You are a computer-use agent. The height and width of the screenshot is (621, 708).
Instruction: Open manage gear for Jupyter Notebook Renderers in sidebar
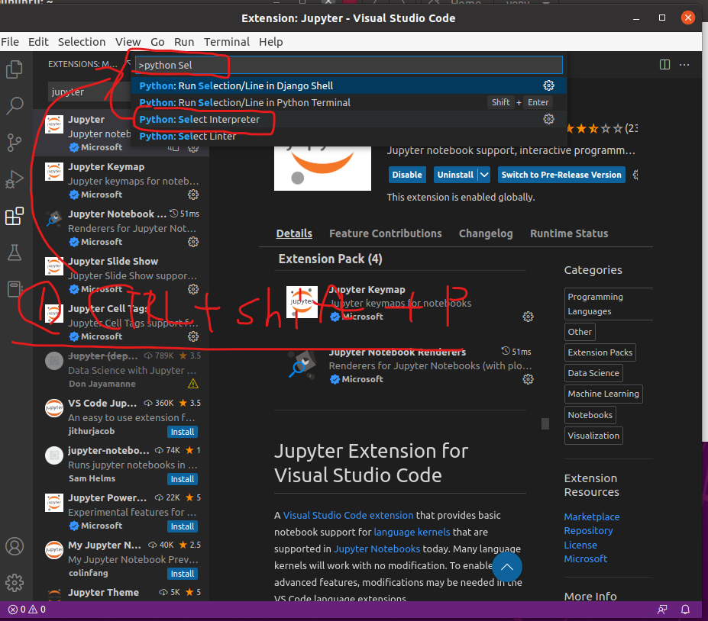tap(193, 242)
